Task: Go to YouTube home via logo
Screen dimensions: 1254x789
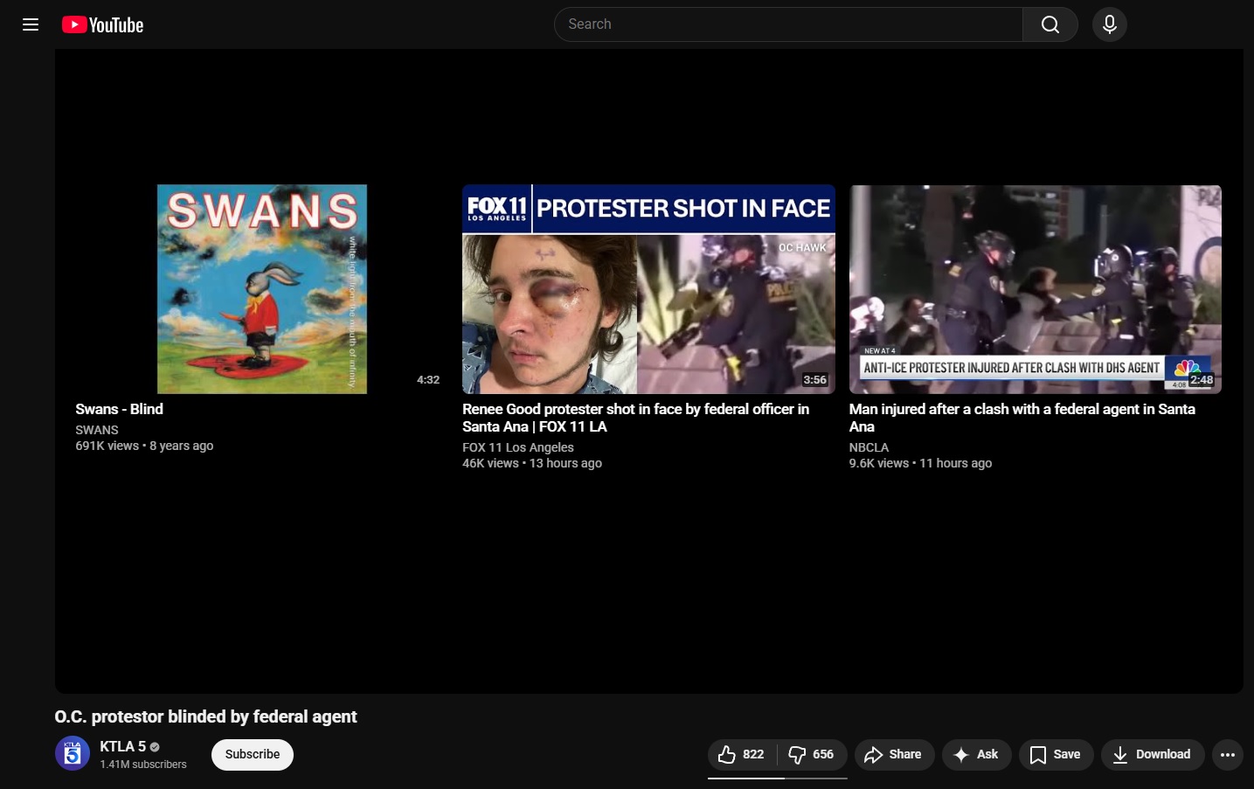Action: (x=103, y=24)
